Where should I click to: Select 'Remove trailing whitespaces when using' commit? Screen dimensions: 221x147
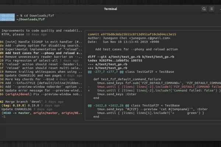click(x=41, y=72)
